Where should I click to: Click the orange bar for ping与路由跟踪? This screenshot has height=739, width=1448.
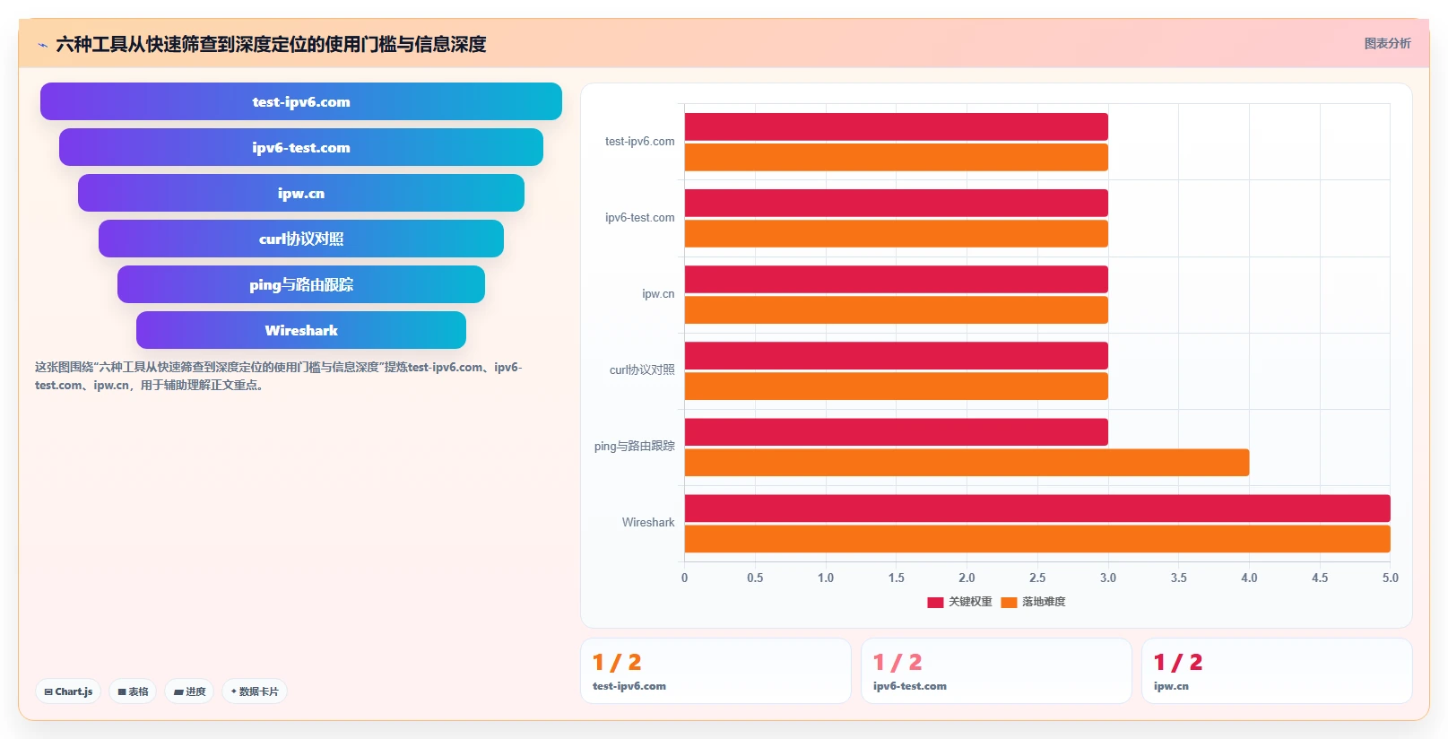point(967,462)
